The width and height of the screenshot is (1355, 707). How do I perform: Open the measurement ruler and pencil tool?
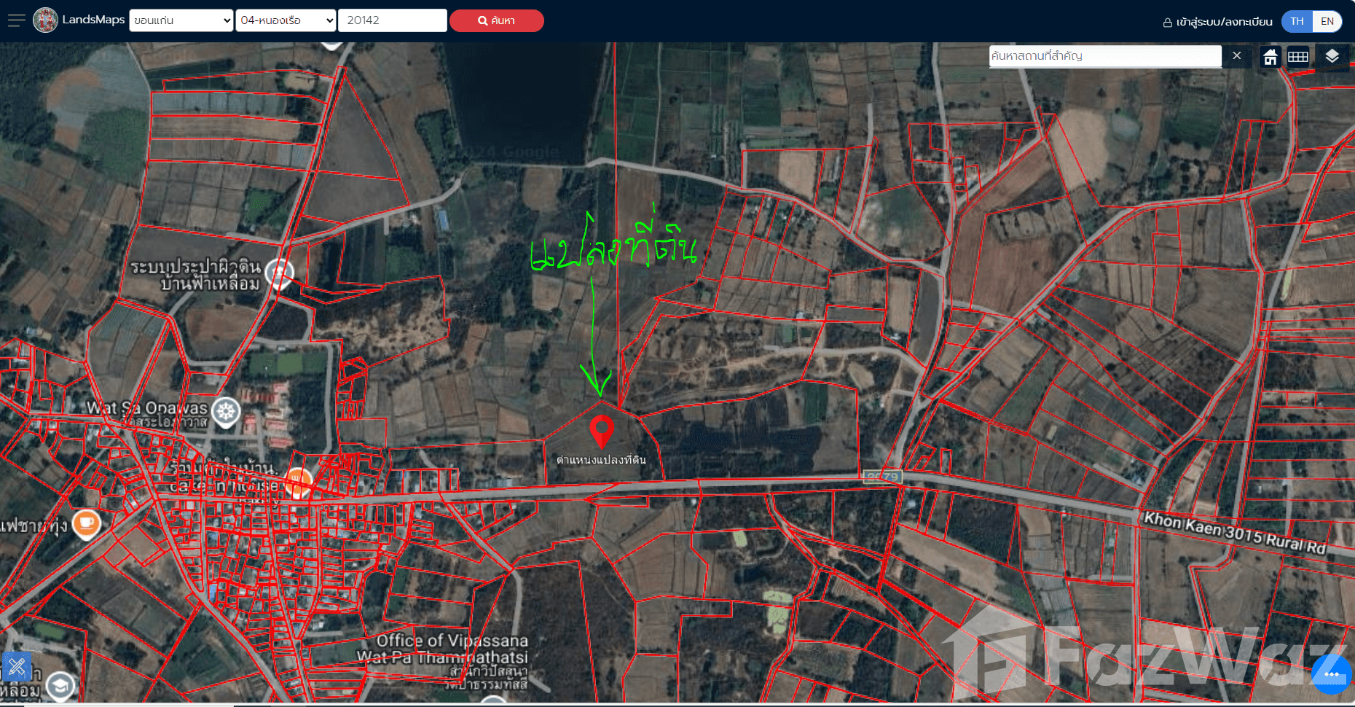pyautogui.click(x=17, y=666)
